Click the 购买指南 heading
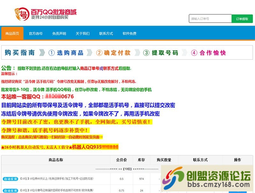Image resolution: width=255 pixels, height=193 pixels. pos(20,52)
